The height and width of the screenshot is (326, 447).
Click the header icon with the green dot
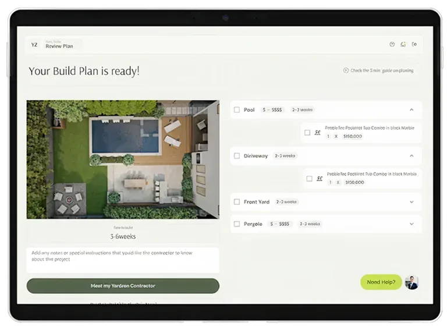tap(403, 44)
